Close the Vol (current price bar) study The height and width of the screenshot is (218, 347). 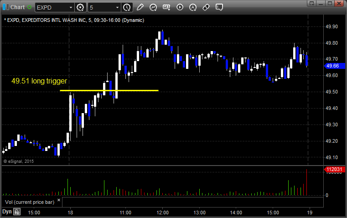point(59,200)
